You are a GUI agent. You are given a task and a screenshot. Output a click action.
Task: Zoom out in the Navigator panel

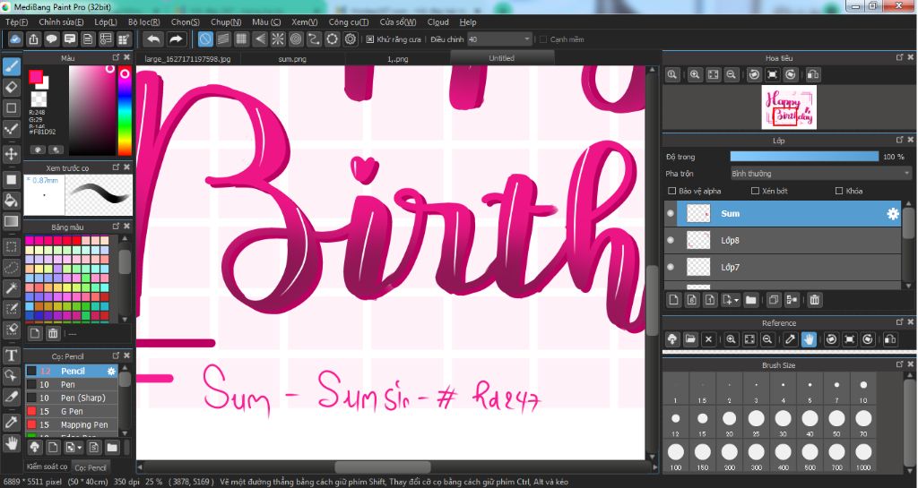click(731, 75)
